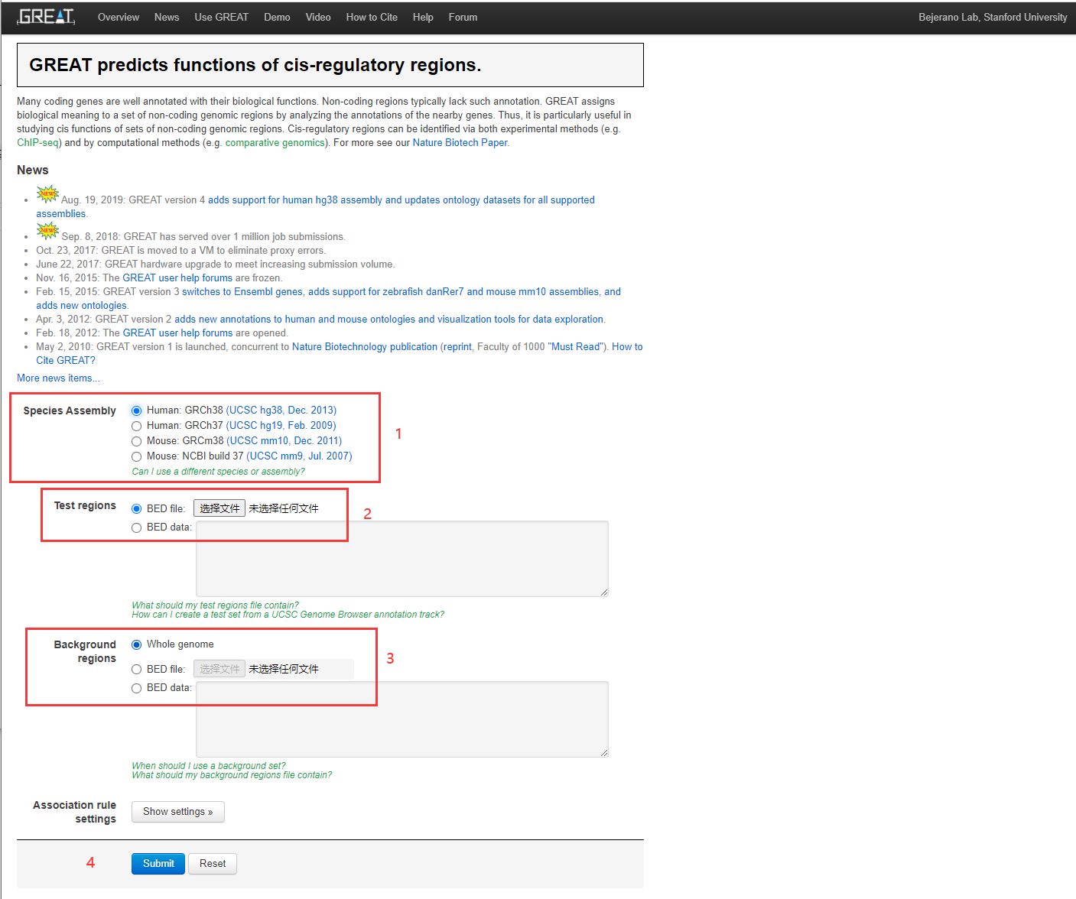Image resolution: width=1076 pixels, height=899 pixels.
Task: Go to Use GREAT in navbar
Action: (x=222, y=17)
